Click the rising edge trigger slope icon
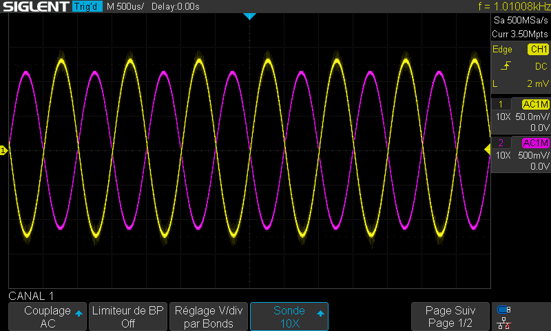551x331 pixels. [506, 66]
